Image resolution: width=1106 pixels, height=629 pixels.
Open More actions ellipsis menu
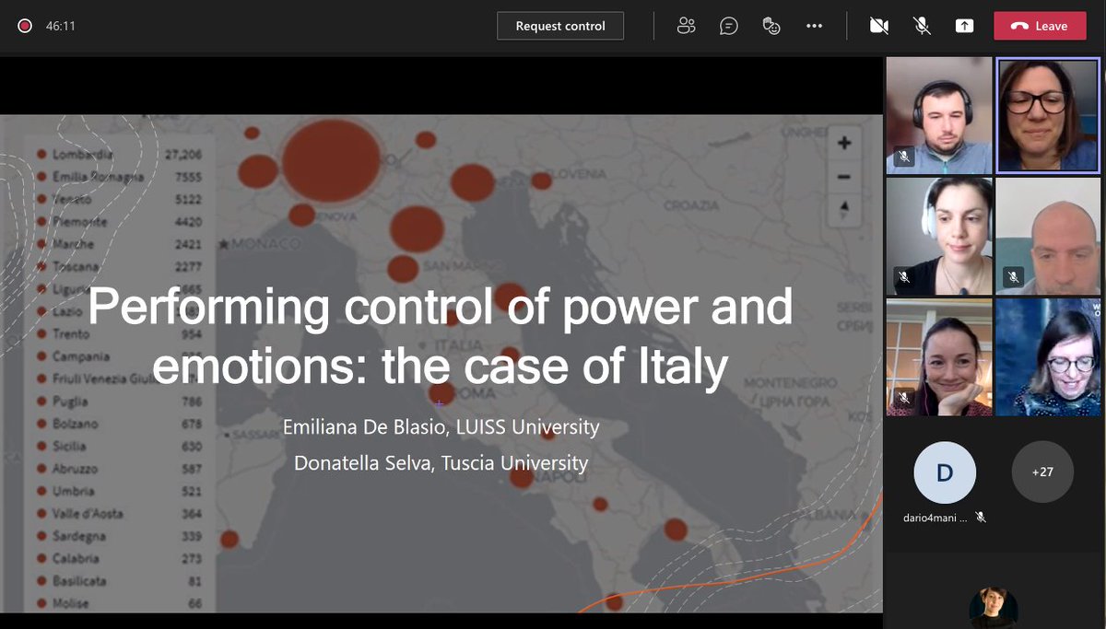(x=814, y=26)
